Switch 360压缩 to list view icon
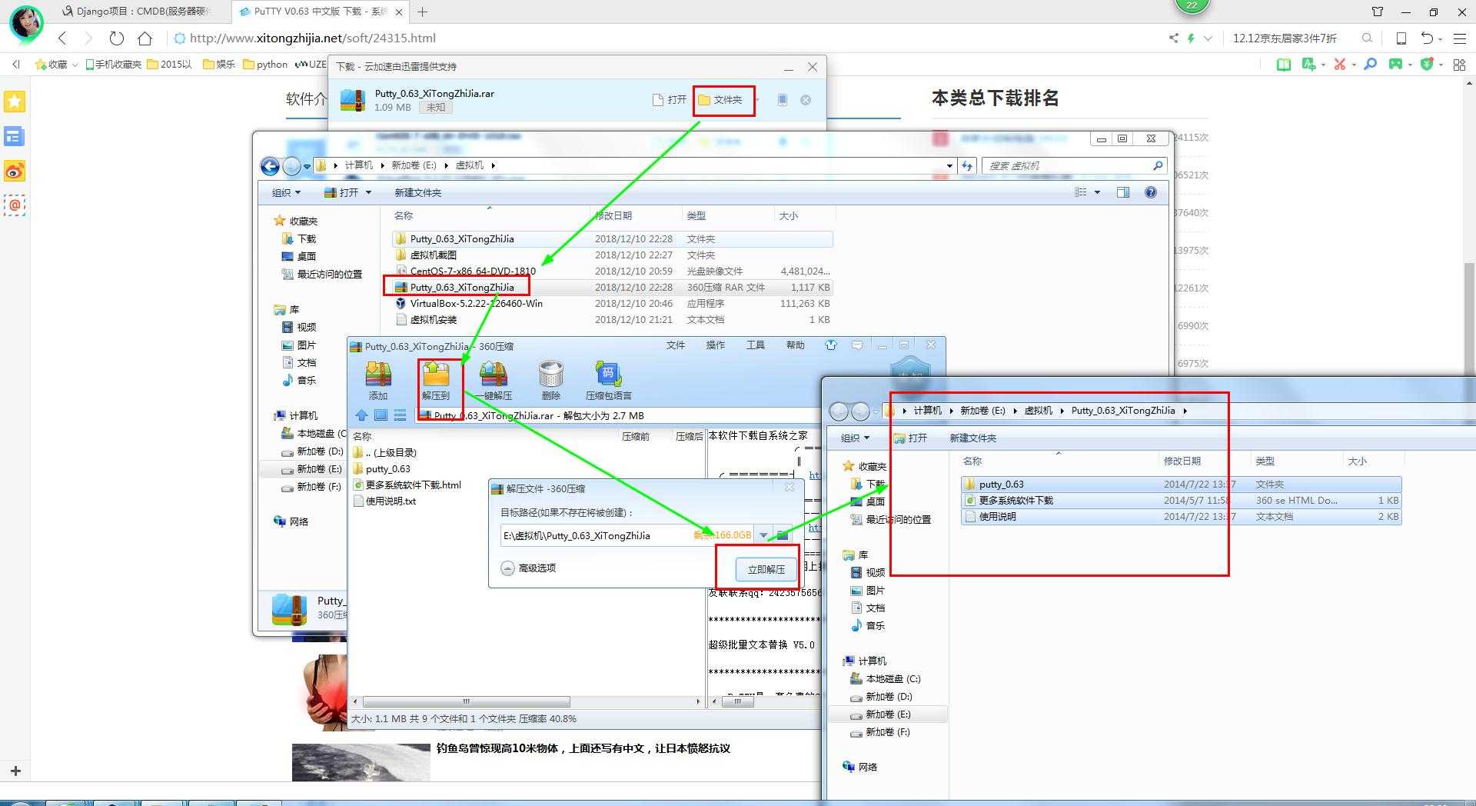1476x806 pixels. (400, 415)
